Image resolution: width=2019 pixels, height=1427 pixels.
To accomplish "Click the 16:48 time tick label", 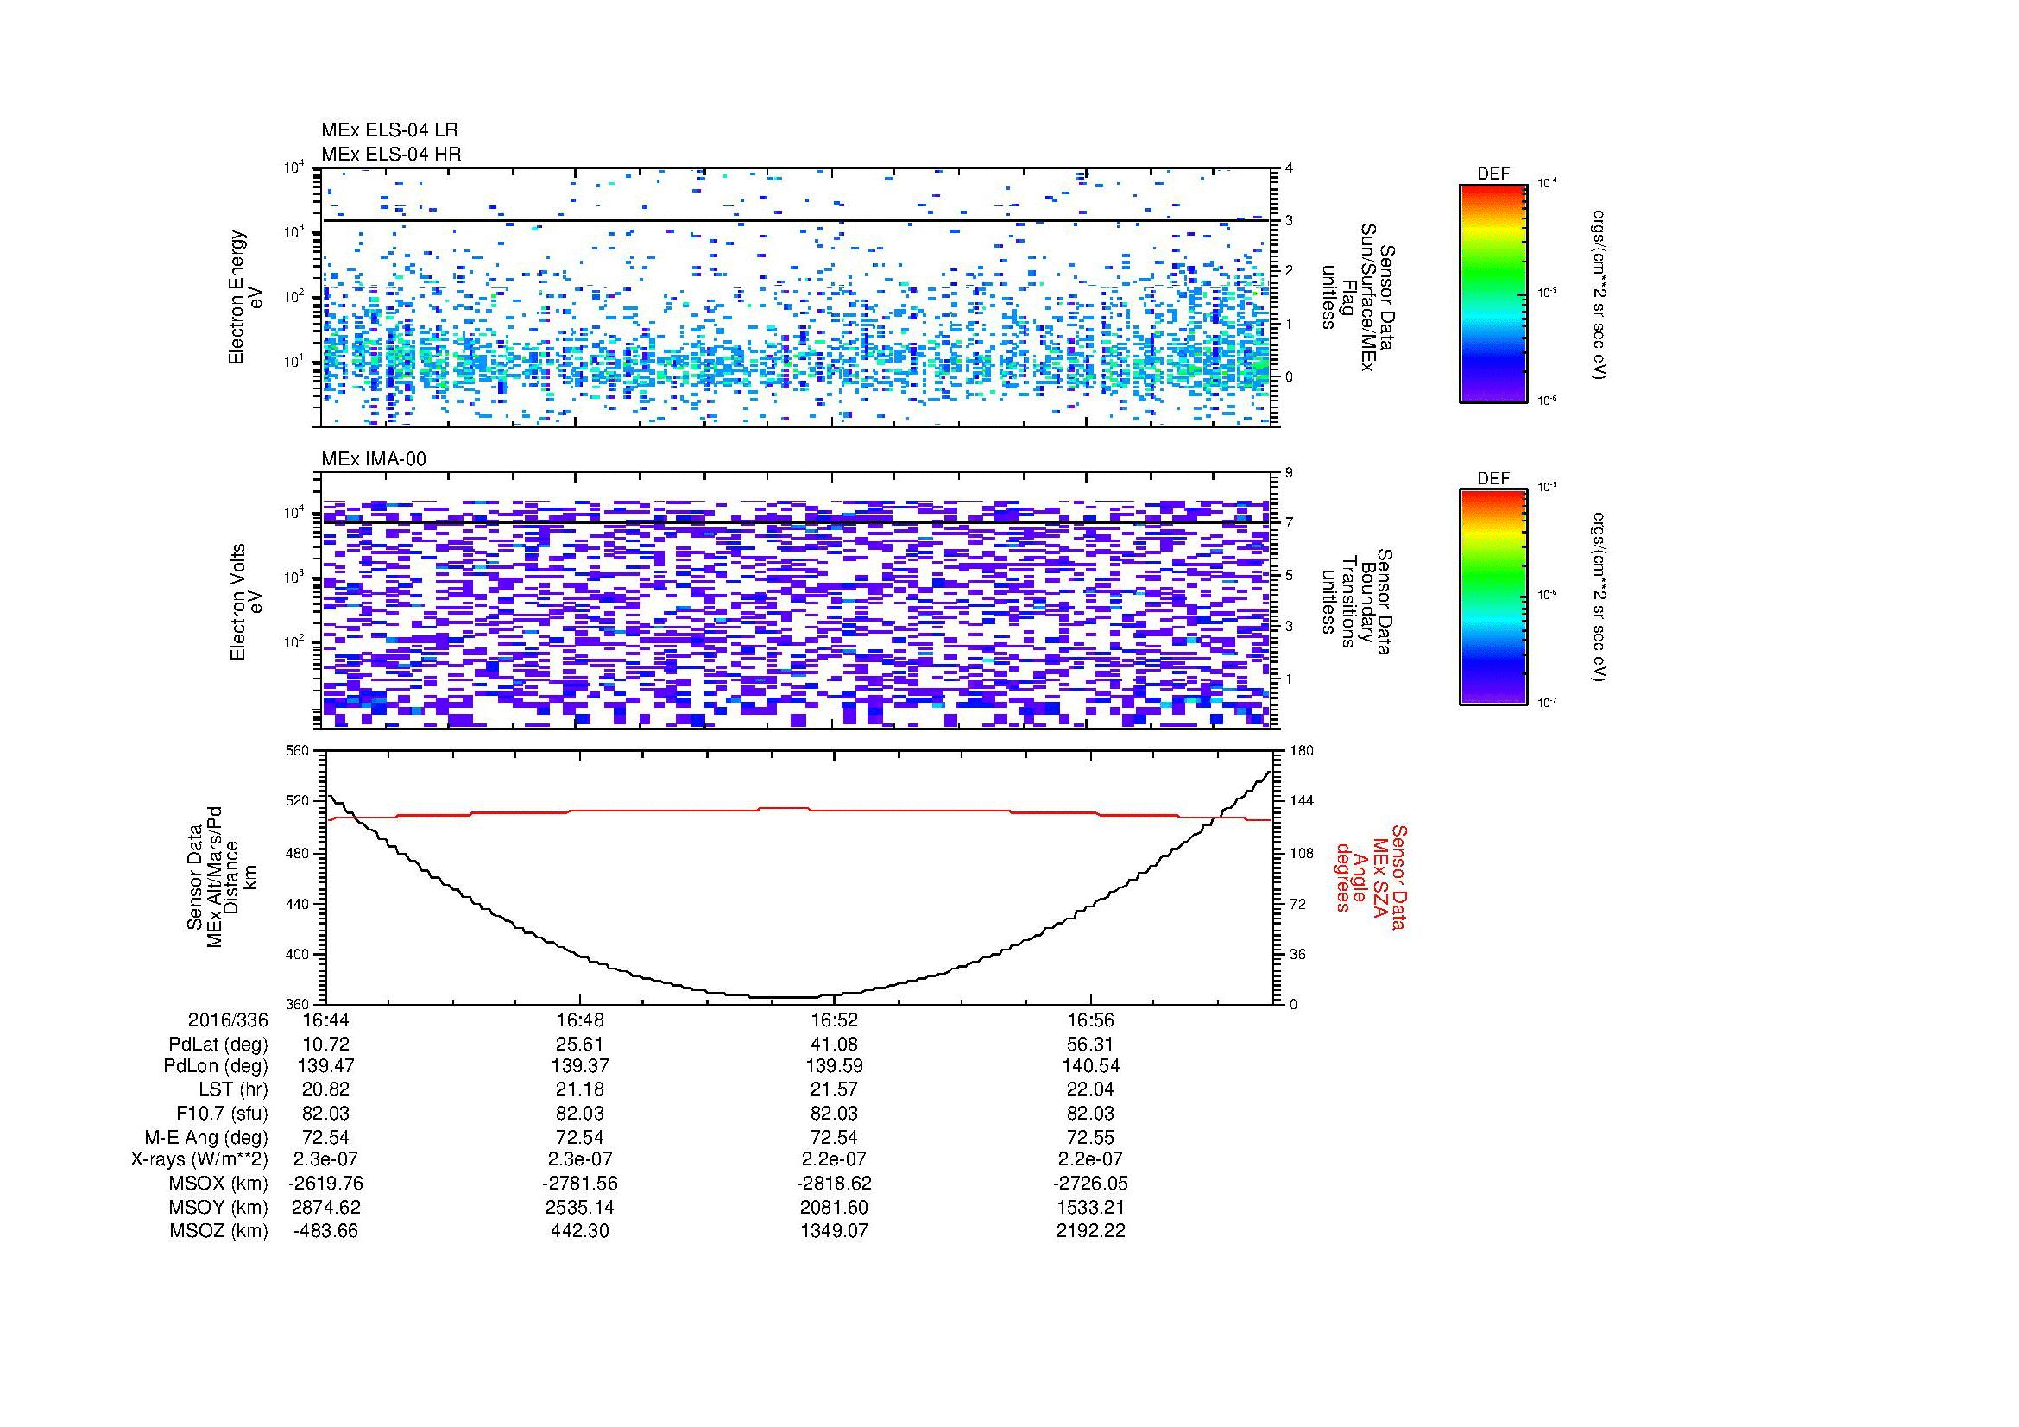I will tap(579, 1020).
